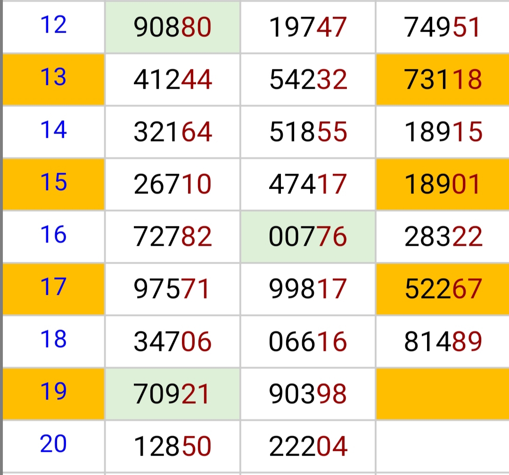This screenshot has height=475, width=509.
Task: Select cell containing 74951
Action: pos(443,28)
